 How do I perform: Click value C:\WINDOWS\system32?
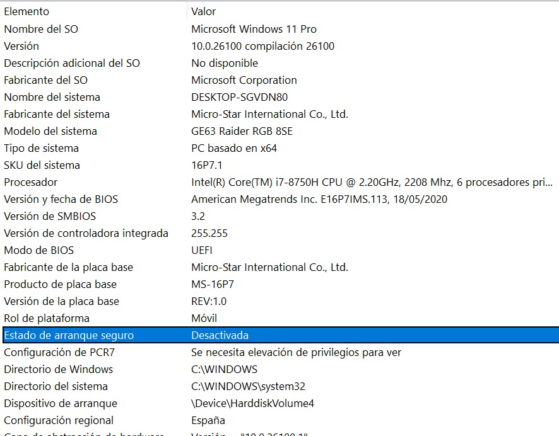point(248,387)
